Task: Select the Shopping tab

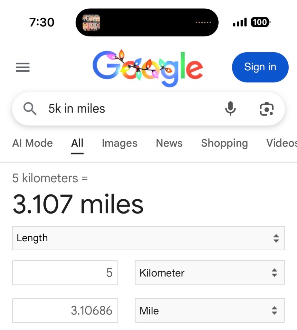Action: [225, 143]
